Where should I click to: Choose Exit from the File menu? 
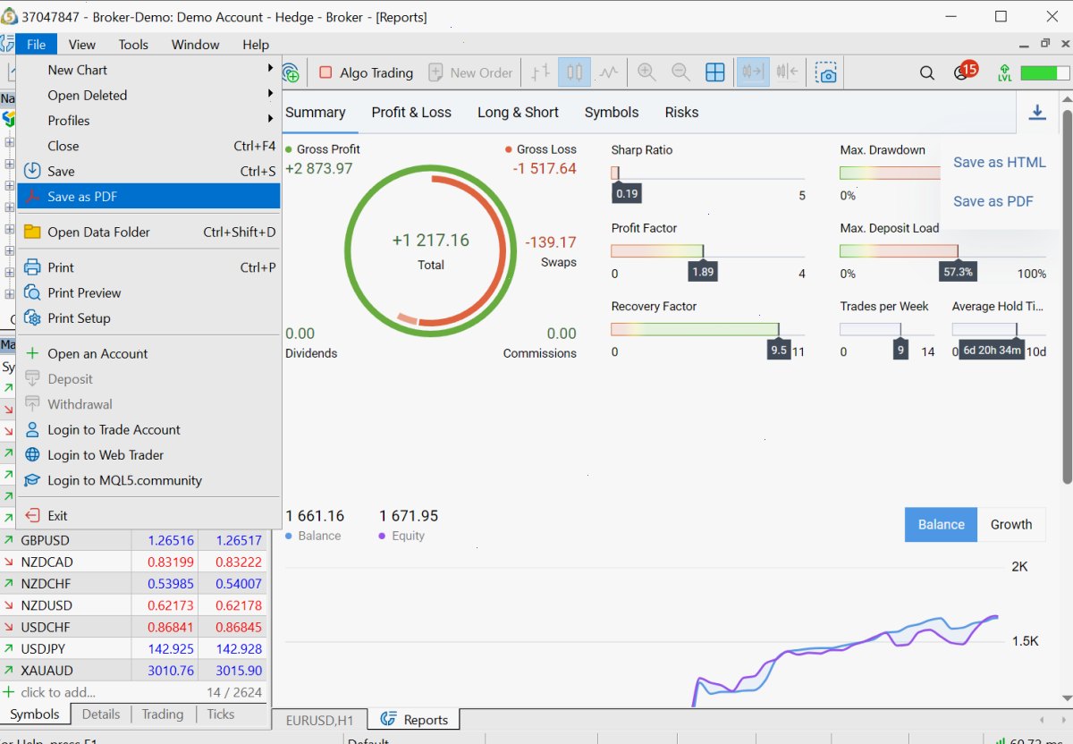click(148, 515)
